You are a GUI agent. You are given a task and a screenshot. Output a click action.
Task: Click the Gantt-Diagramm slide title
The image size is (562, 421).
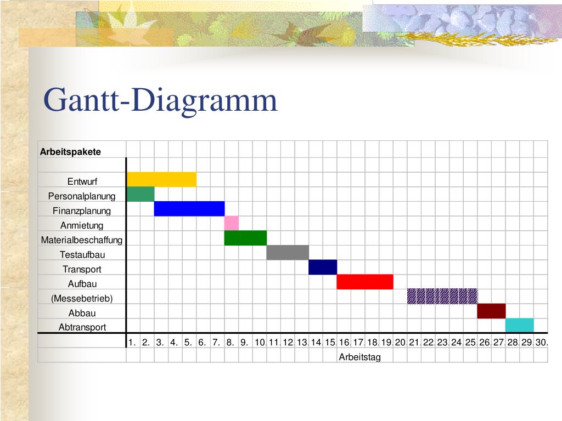point(160,100)
